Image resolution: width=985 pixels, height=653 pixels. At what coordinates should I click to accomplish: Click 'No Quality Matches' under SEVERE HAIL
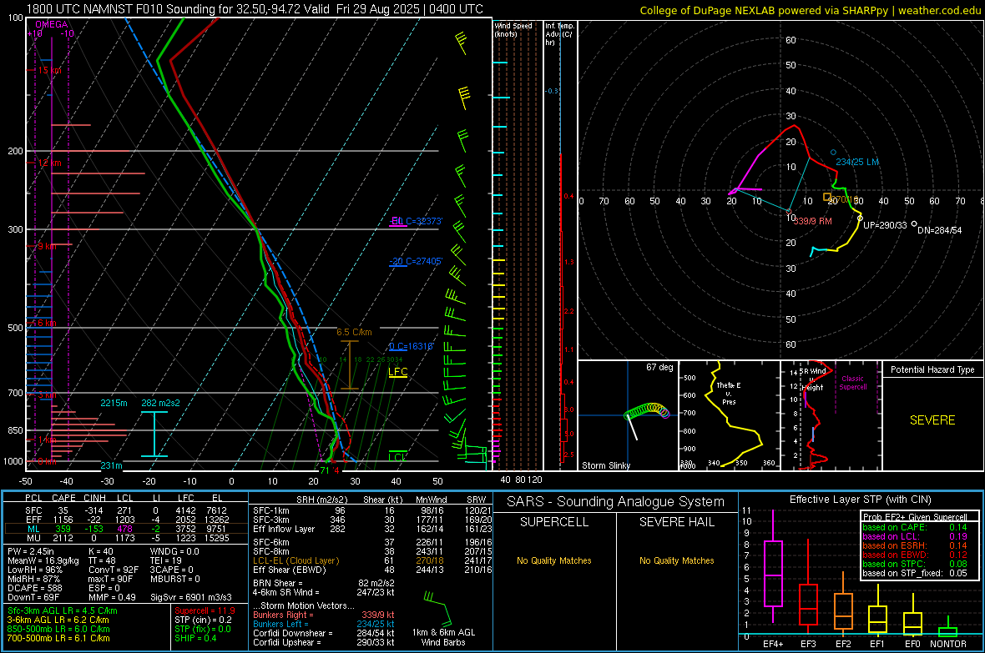tap(676, 560)
